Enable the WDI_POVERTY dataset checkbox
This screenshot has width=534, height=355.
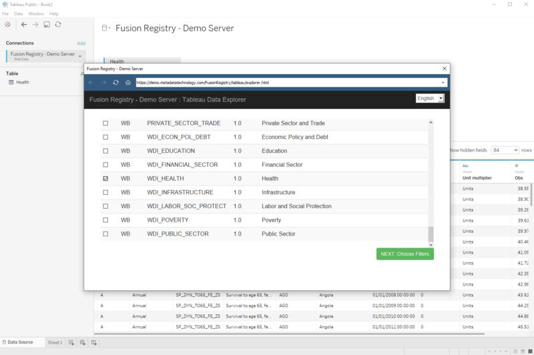[105, 220]
